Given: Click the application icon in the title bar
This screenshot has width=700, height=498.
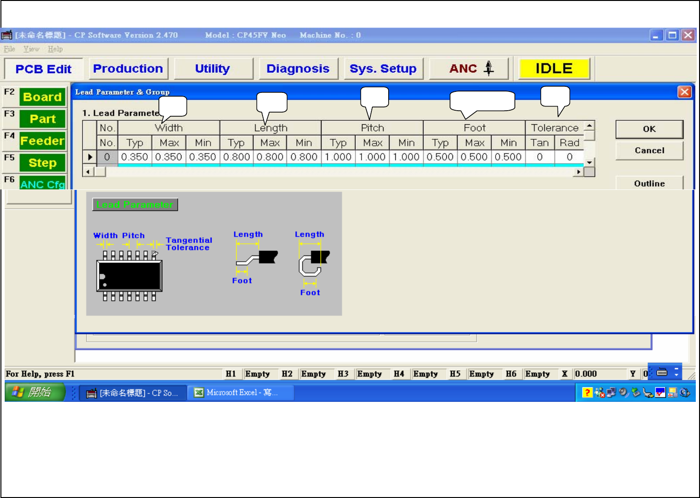Looking at the screenshot, I should 7,35.
